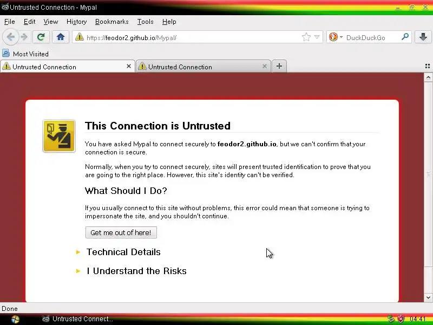Open the Help menu

[x=169, y=22]
